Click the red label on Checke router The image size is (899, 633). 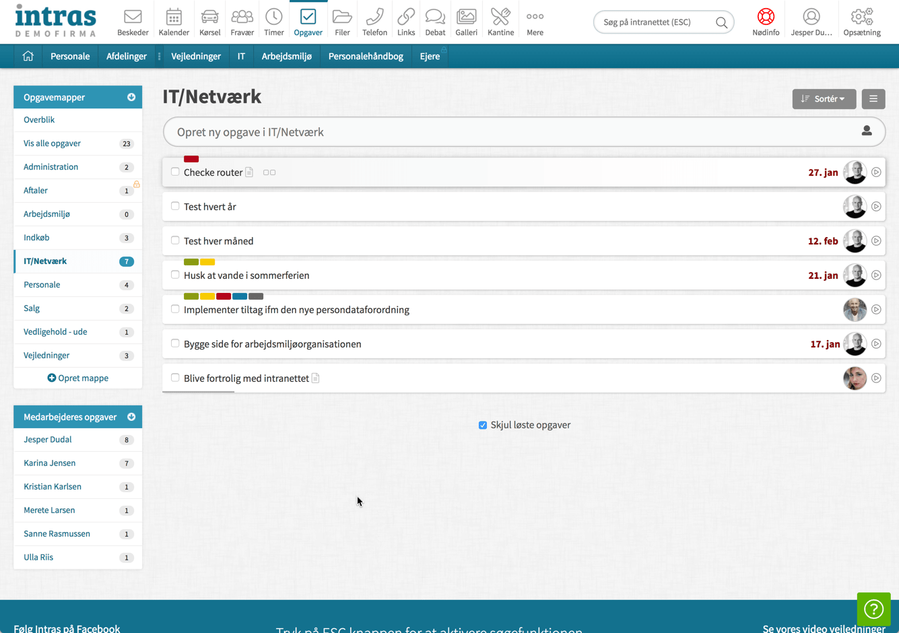tap(191, 159)
